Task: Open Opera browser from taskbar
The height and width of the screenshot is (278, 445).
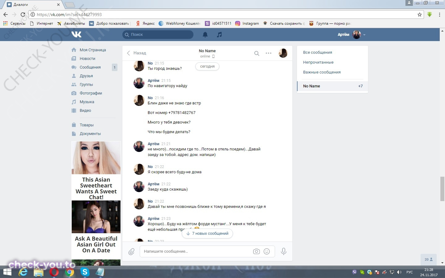Action: [x=54, y=272]
